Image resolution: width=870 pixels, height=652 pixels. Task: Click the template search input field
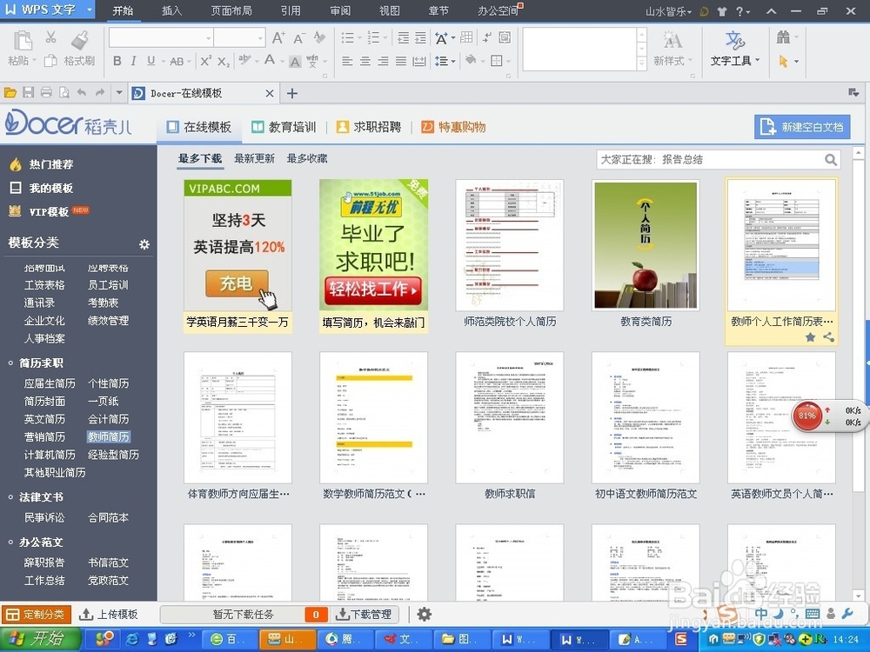point(710,160)
